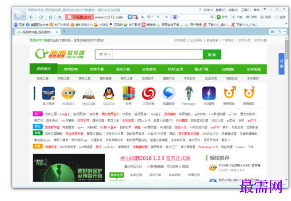Open the 更好的保护 green banner image
The width and height of the screenshot is (291, 201).
tap(69, 168)
